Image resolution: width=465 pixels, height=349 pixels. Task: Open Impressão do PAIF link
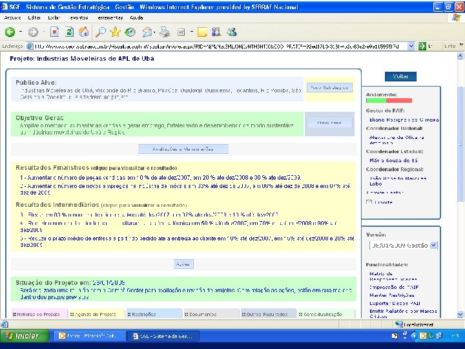[x=394, y=287]
